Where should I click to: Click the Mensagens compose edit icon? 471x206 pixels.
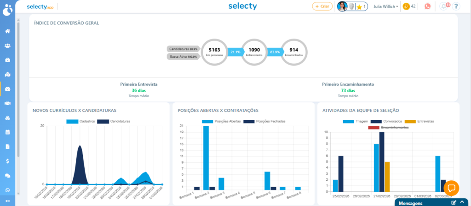[x=454, y=203]
